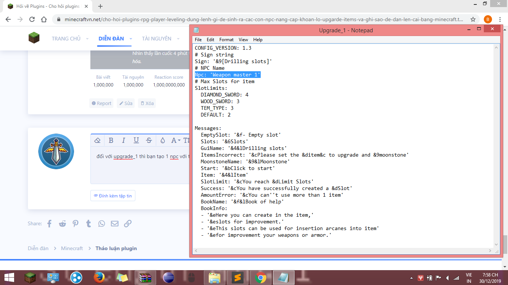Screen dimensions: 508x285
Task: Click the Minecraft grass block site logo
Action: (x=34, y=38)
